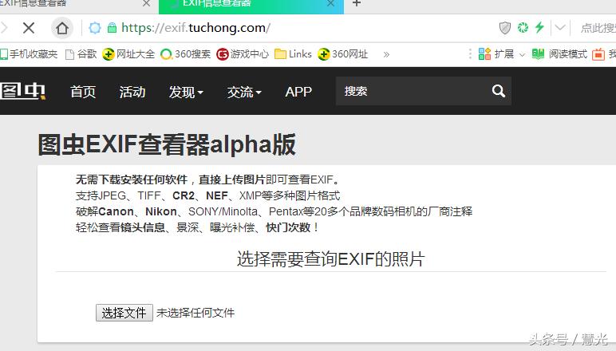Open the green lock site security info
The width and height of the screenshot is (616, 351).
pyautogui.click(x=112, y=28)
